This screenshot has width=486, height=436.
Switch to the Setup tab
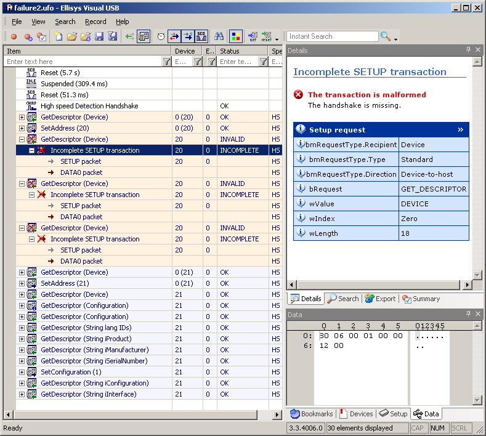click(x=394, y=414)
